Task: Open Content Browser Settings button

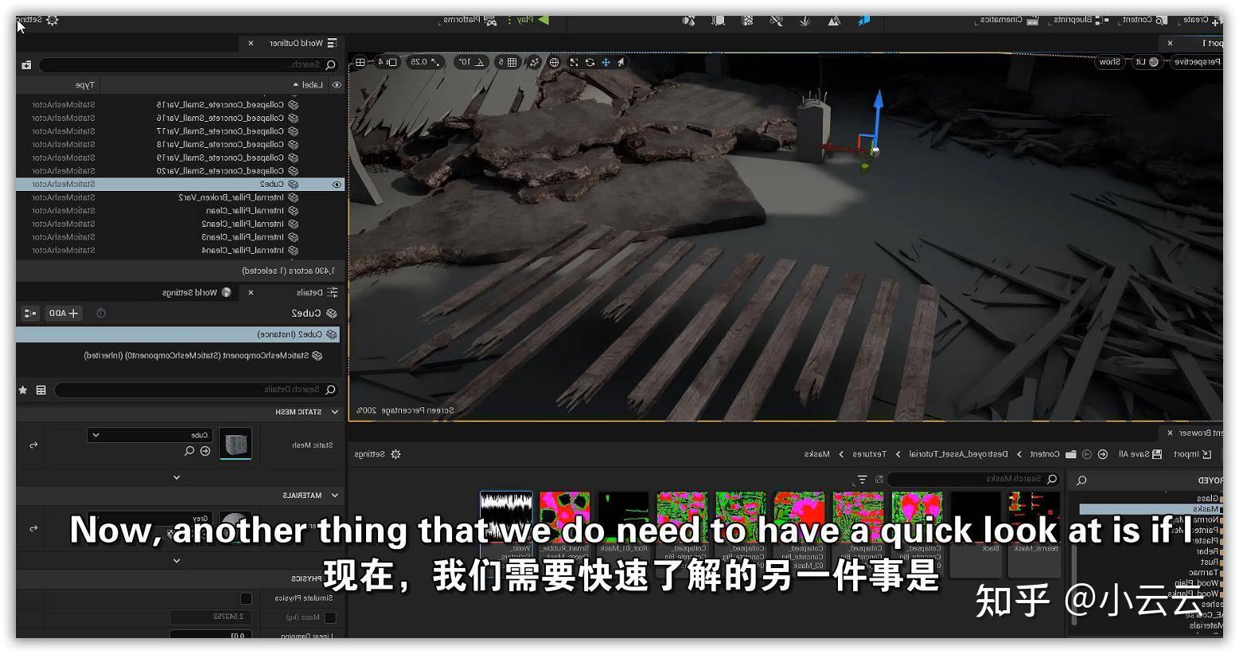Action: pos(377,454)
